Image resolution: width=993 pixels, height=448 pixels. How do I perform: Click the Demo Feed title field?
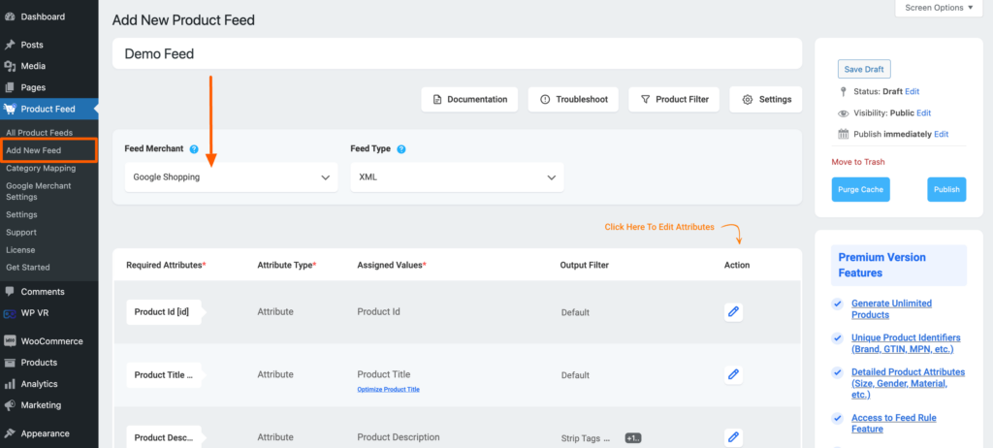click(458, 54)
